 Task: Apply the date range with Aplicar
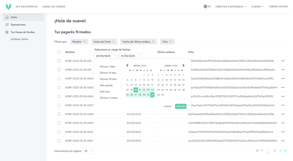click(x=181, y=106)
